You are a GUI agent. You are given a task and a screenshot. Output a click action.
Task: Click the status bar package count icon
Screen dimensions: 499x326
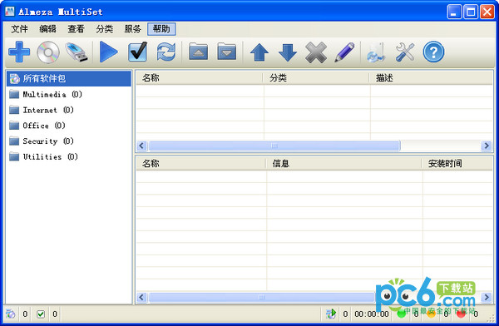11,314
